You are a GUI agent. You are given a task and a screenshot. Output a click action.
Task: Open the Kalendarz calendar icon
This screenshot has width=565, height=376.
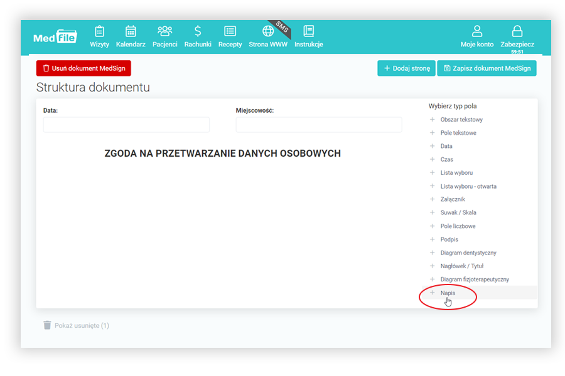coord(131,31)
